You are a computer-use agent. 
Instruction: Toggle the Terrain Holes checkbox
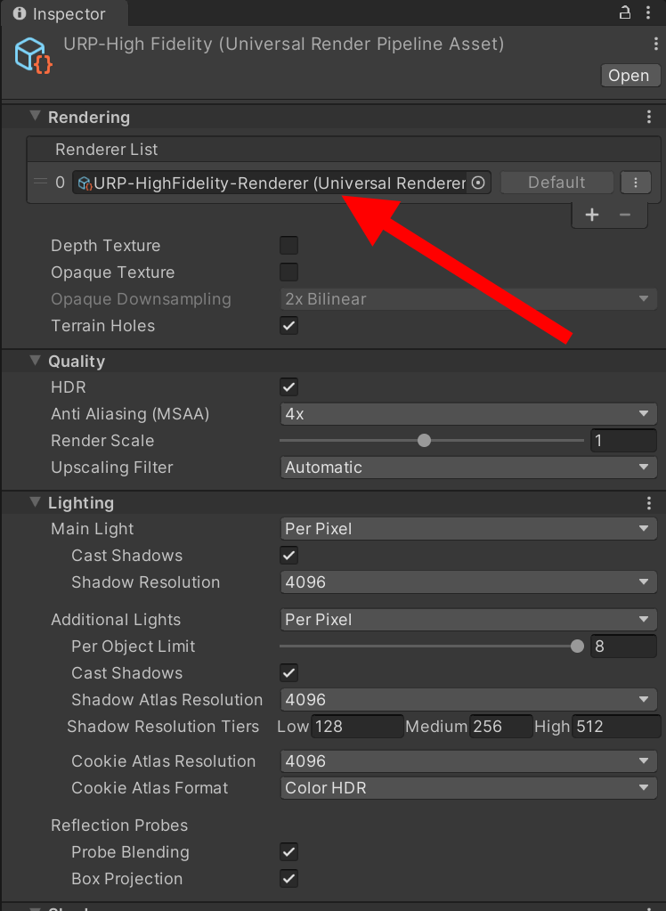(x=288, y=325)
